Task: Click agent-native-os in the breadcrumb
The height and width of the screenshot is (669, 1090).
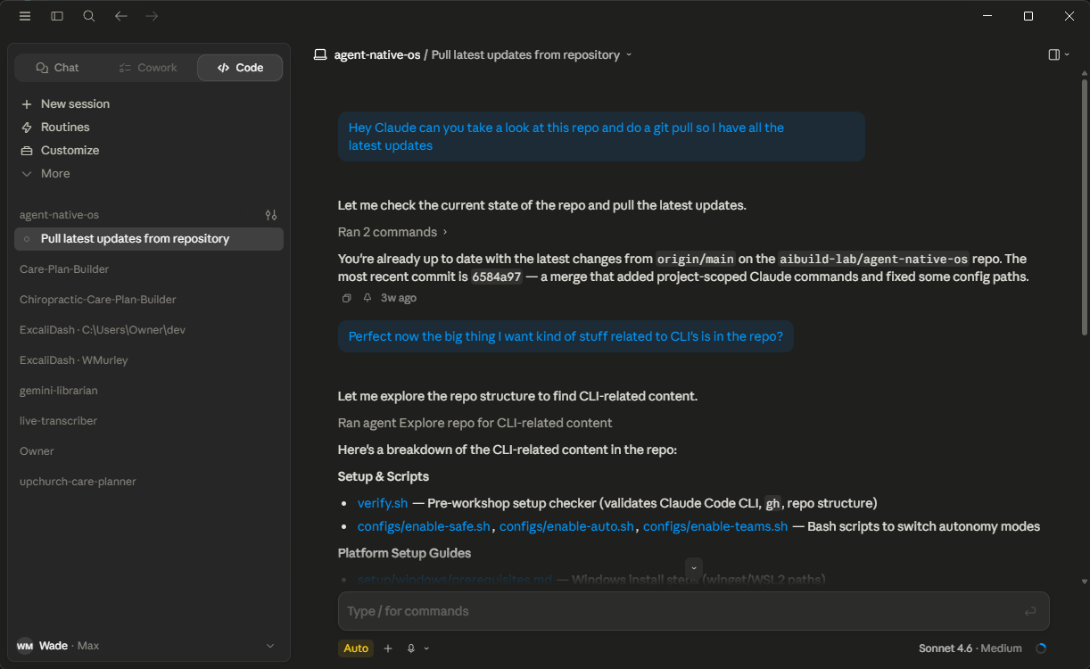Action: (377, 54)
